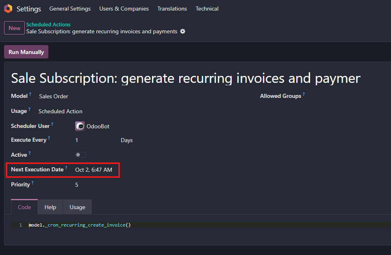Click help icon beside Scheduler User

(52, 125)
